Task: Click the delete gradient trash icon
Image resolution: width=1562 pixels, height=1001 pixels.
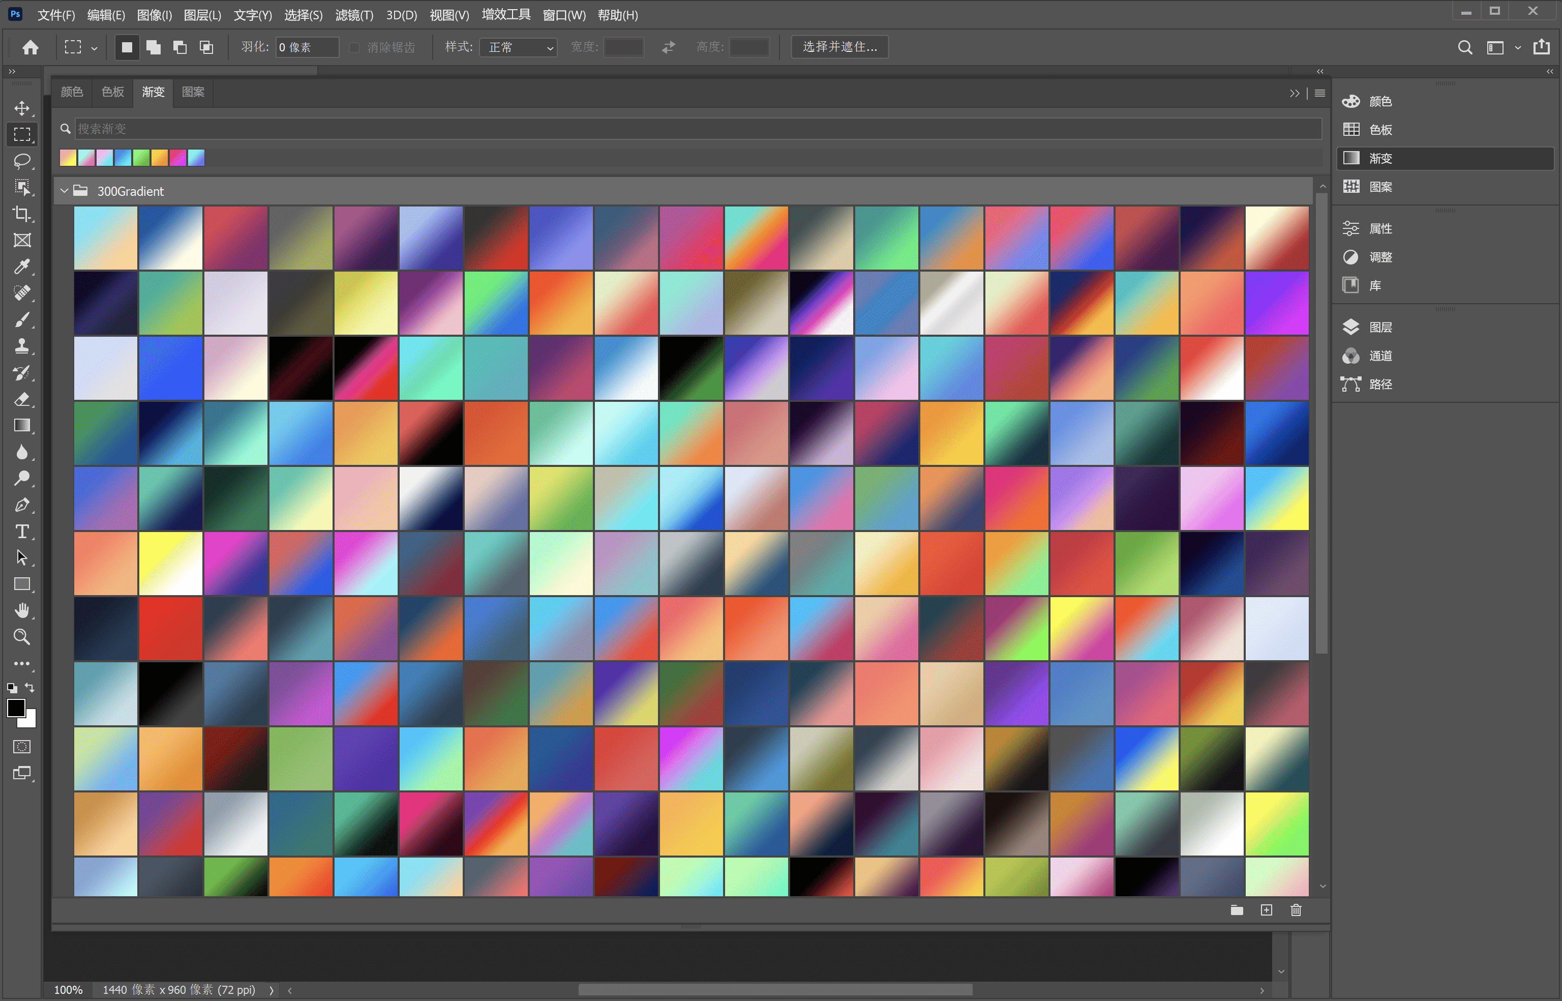Action: coord(1296,910)
